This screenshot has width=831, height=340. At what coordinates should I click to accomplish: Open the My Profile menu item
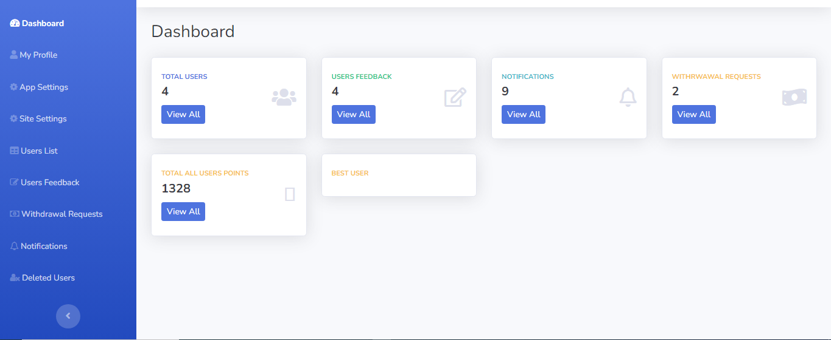(38, 55)
